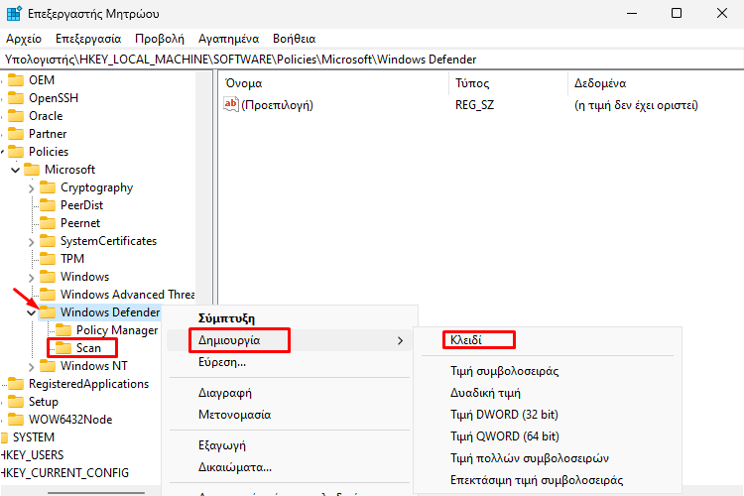Collapse the Windows Defender key chevron
Viewport: 744px width, 496px height.
32,312
